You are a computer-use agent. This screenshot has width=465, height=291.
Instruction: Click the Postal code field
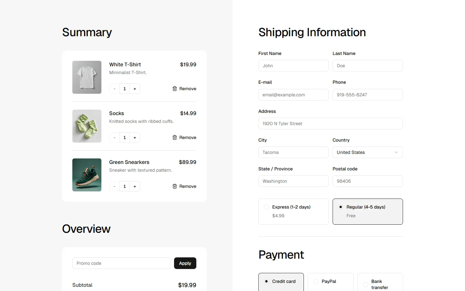tap(367, 181)
